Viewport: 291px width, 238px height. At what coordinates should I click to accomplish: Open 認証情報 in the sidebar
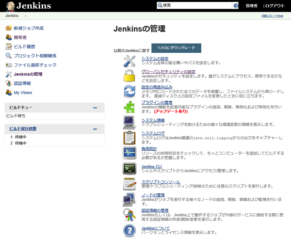22,83
